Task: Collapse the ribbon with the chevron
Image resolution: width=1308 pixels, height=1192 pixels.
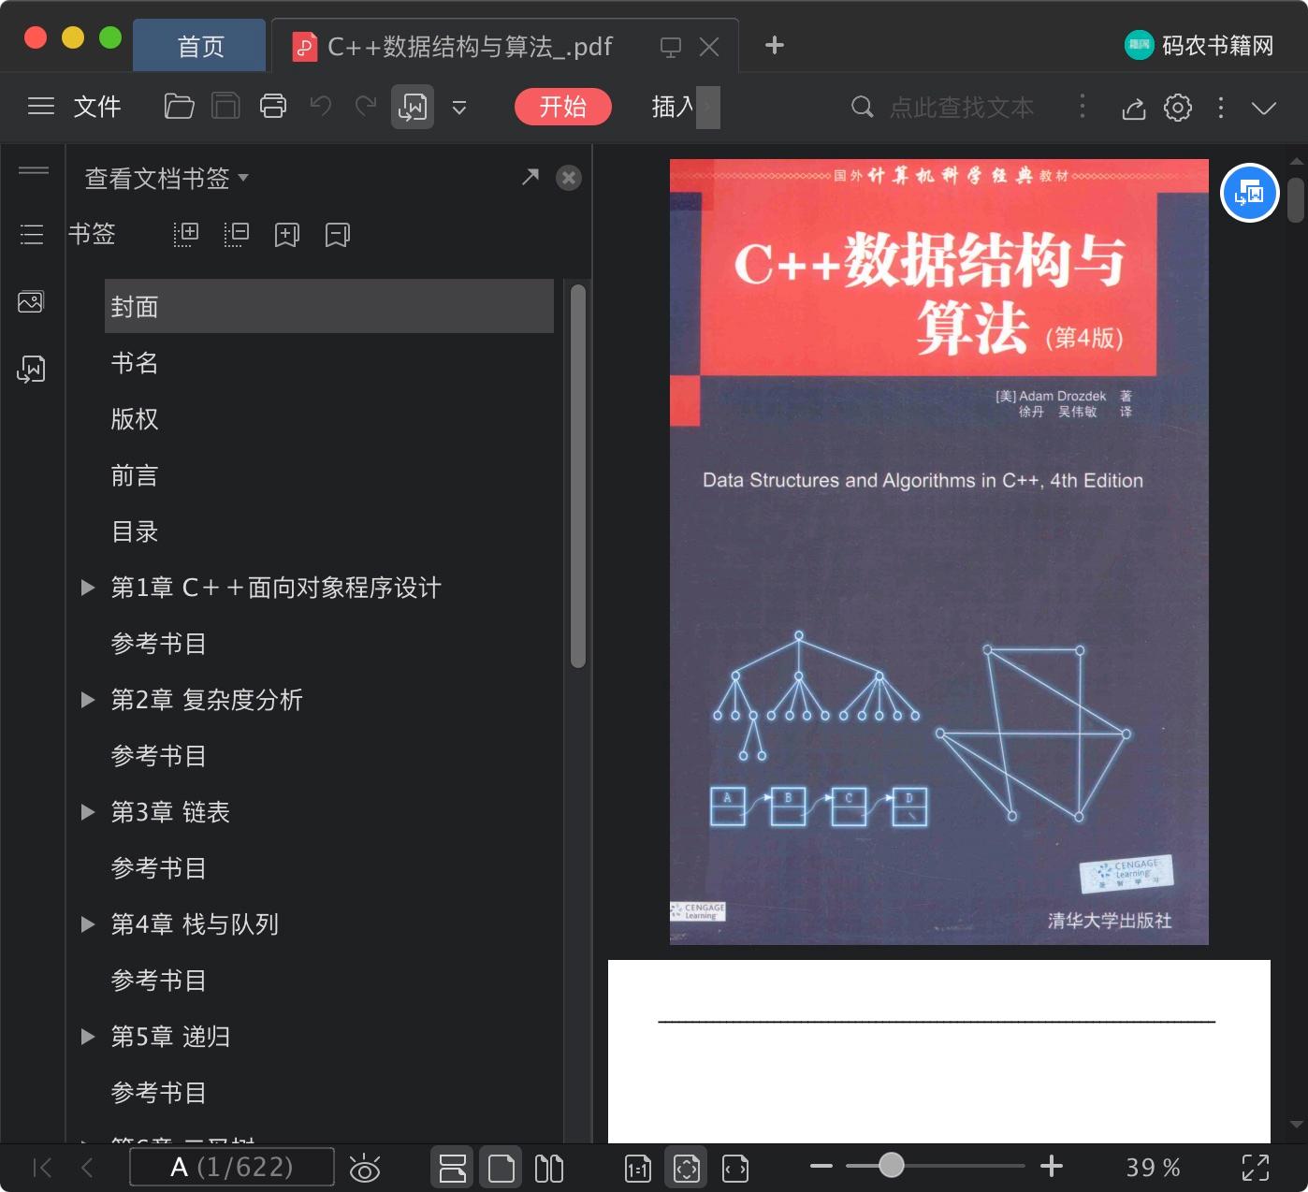Action: 1264,109
